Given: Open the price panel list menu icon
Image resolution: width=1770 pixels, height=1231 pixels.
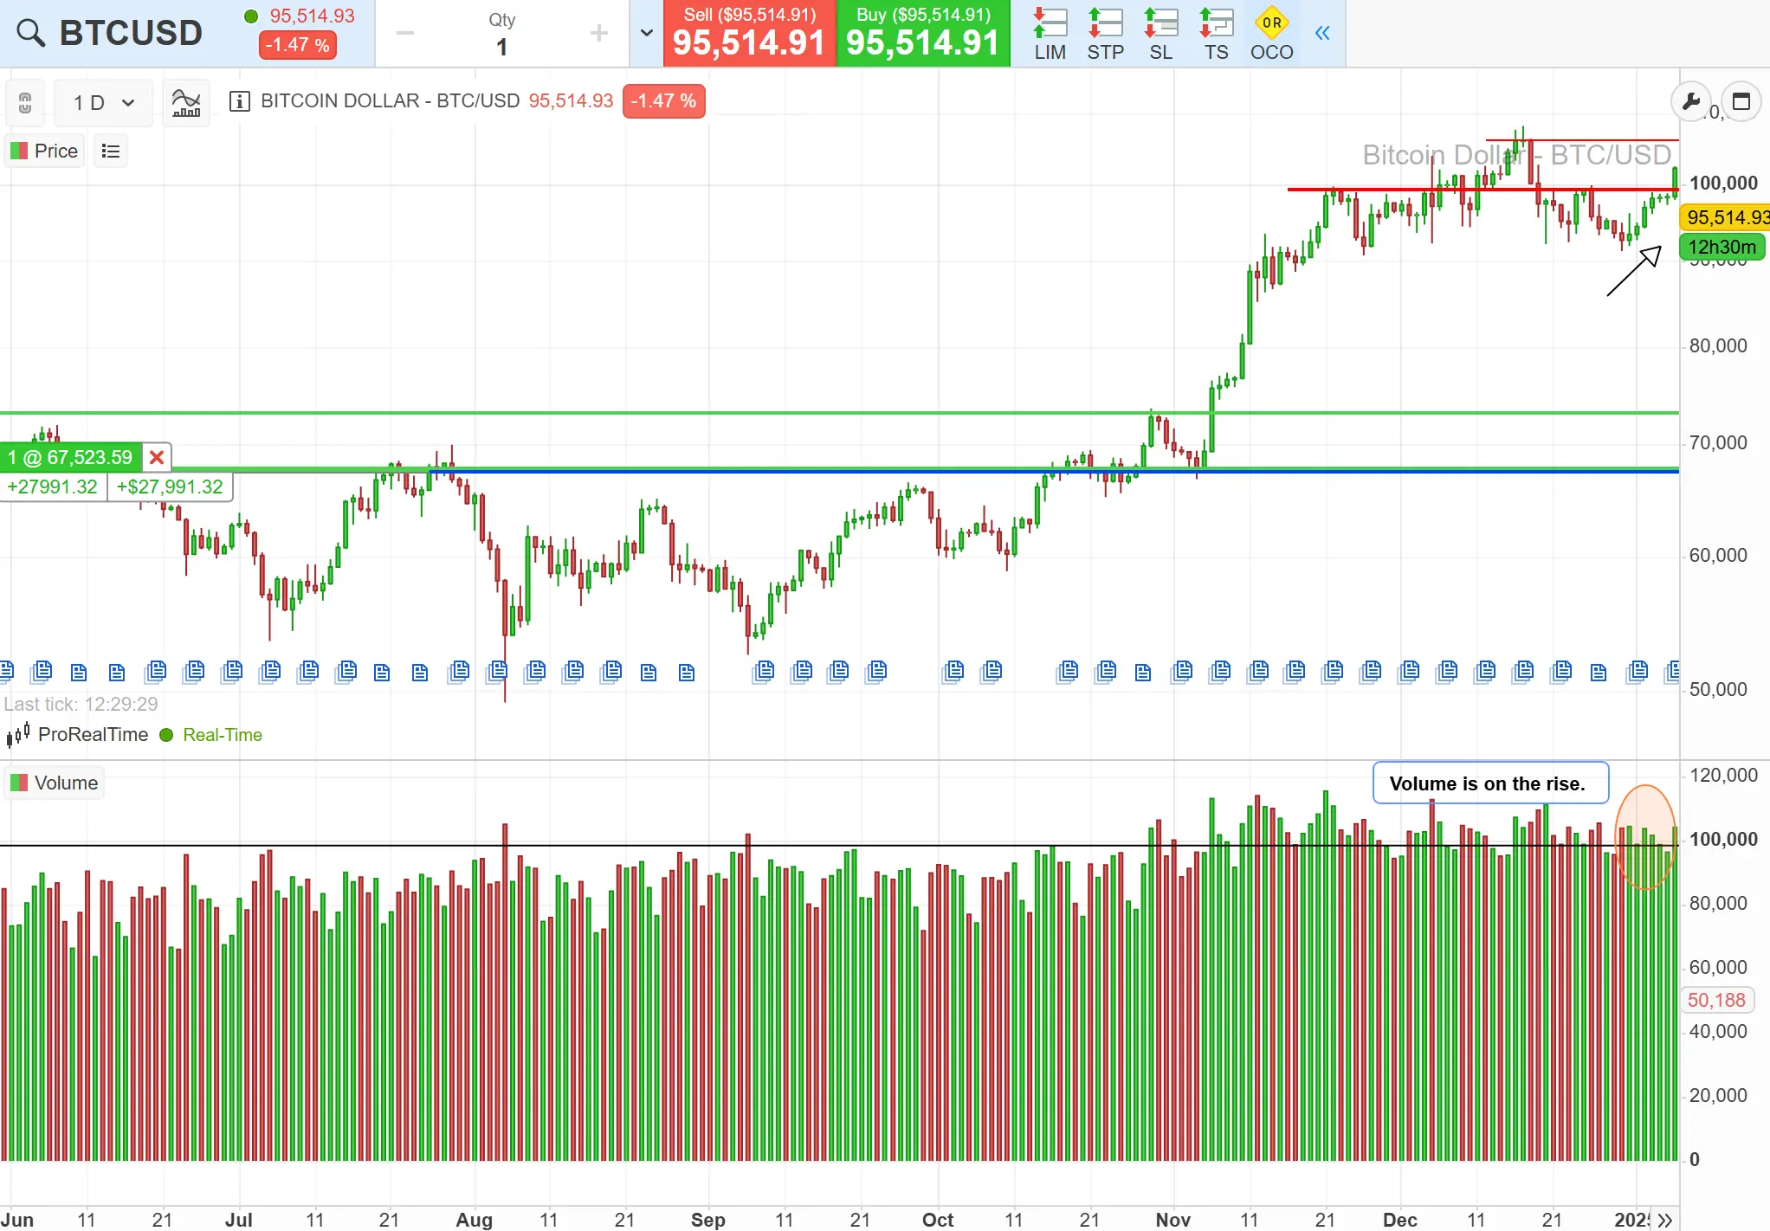Looking at the screenshot, I should [110, 151].
